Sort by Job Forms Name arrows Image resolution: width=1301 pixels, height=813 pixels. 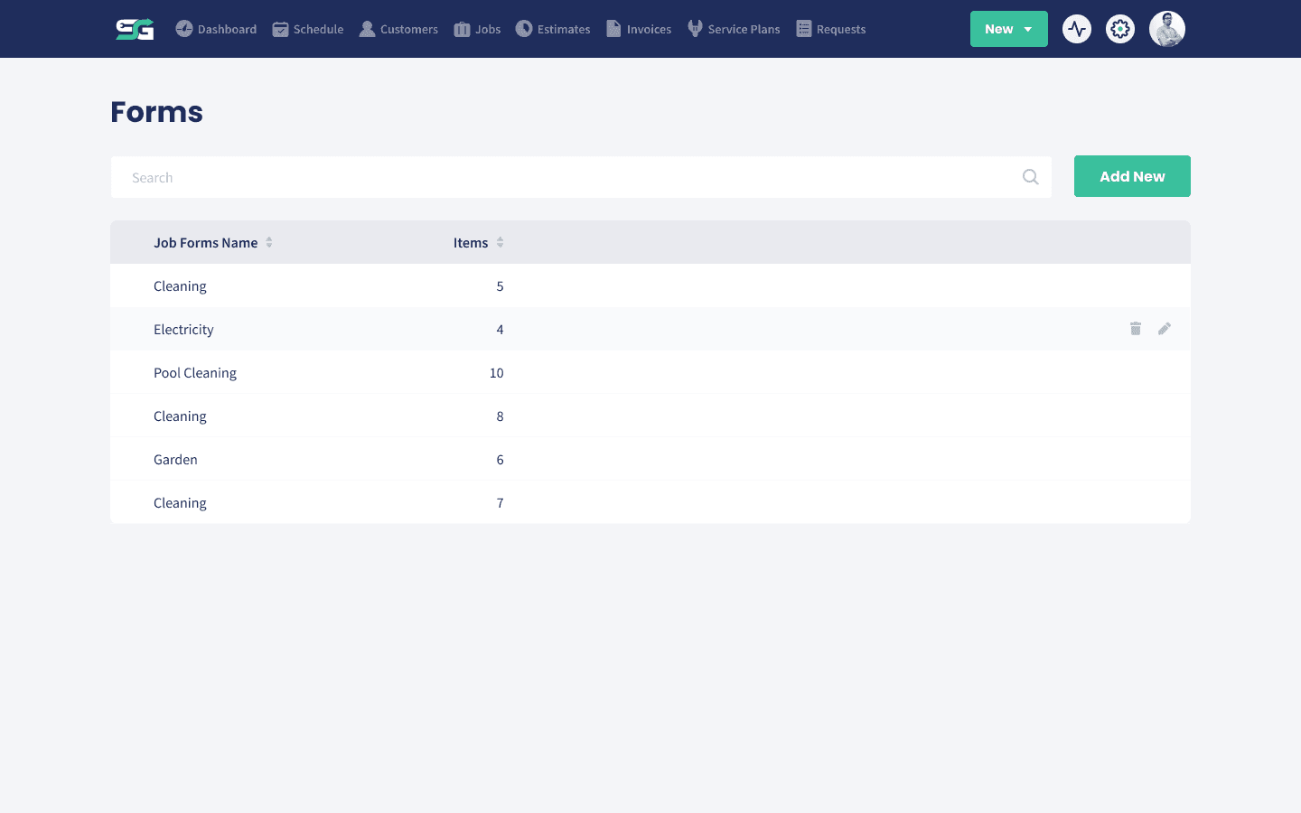pos(269,242)
